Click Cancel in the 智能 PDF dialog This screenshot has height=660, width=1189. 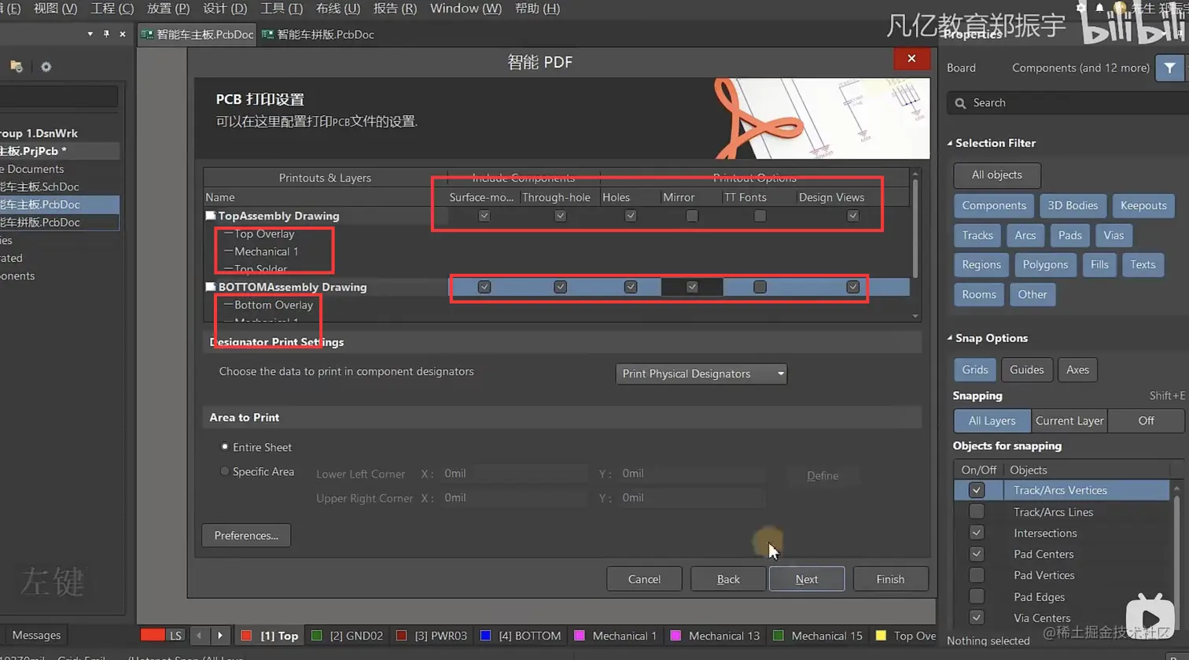click(644, 579)
